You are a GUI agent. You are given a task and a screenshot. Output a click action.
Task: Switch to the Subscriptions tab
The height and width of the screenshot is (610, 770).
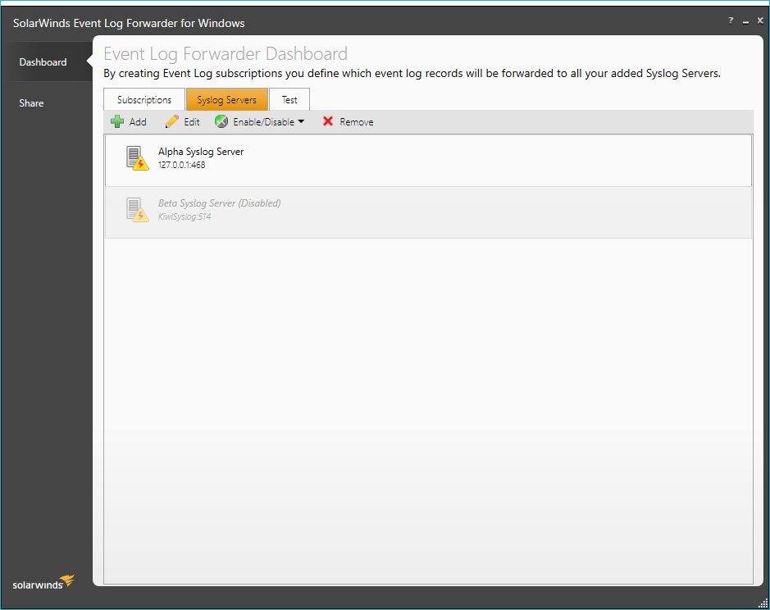pyautogui.click(x=144, y=100)
